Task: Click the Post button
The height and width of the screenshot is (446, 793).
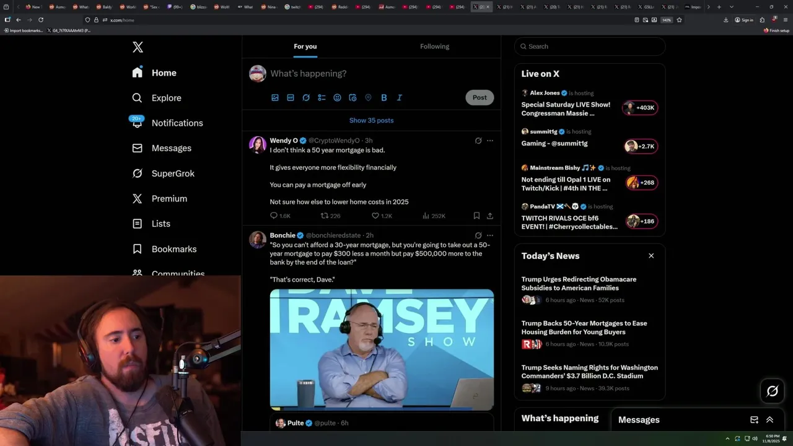Action: pos(480,97)
